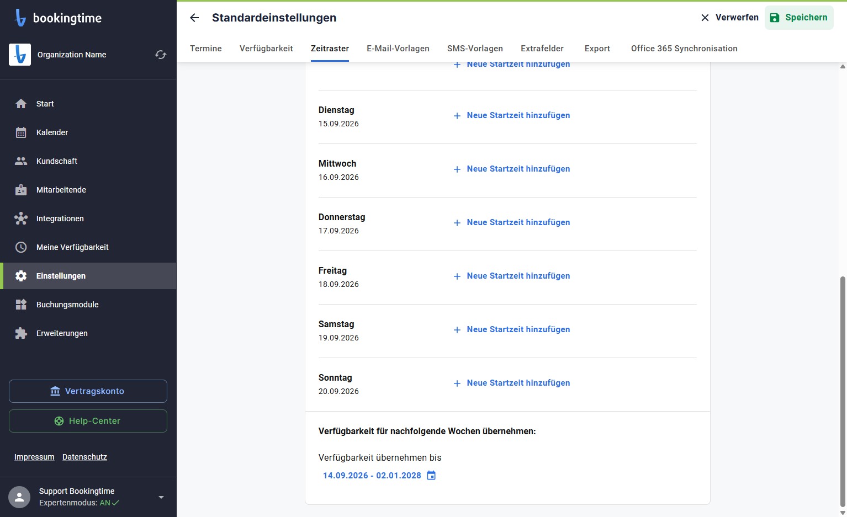Click the Buchungsmodule widgets icon
The height and width of the screenshot is (517, 847).
pos(21,305)
